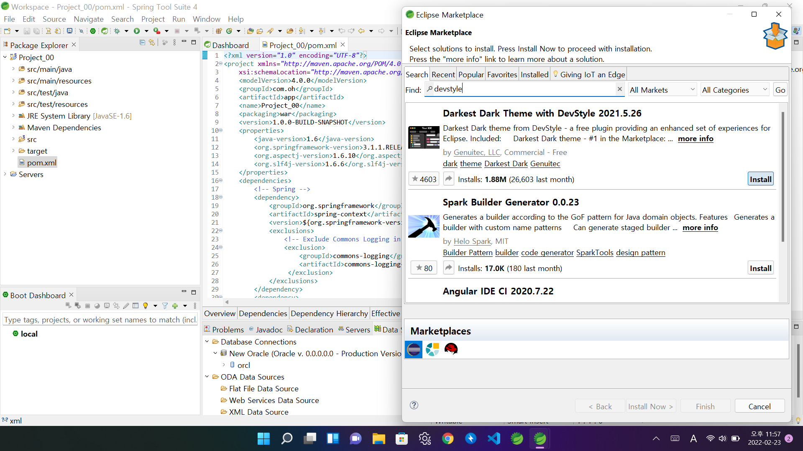Click the green plus in Boot Dashboard
Viewport: 803px width, 451px height.
tap(175, 306)
